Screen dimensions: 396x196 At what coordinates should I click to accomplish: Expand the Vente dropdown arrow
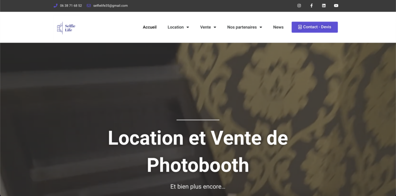[x=215, y=27]
